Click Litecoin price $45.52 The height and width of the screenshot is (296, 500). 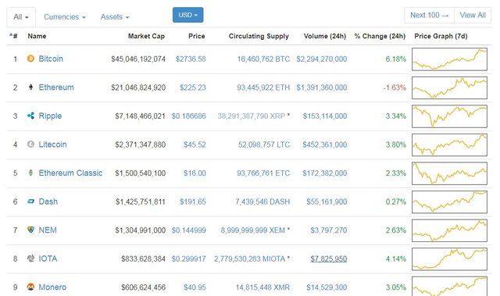(x=195, y=144)
